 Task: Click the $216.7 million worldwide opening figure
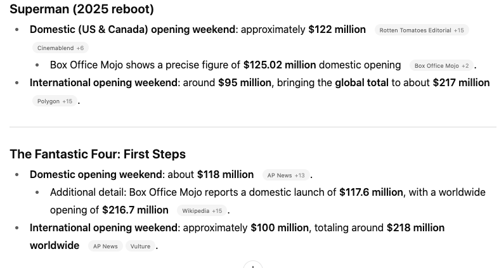(x=135, y=210)
